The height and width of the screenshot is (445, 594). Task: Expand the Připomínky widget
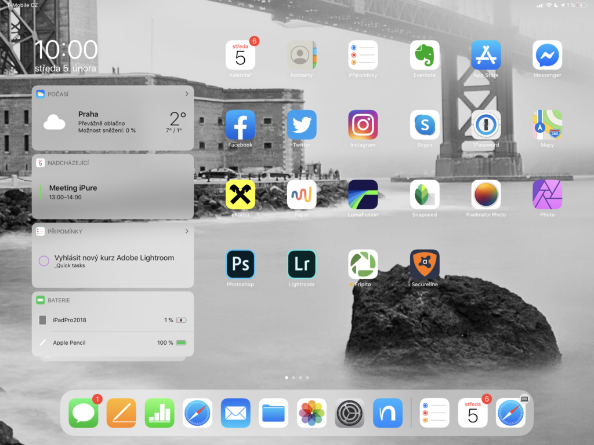click(x=187, y=231)
